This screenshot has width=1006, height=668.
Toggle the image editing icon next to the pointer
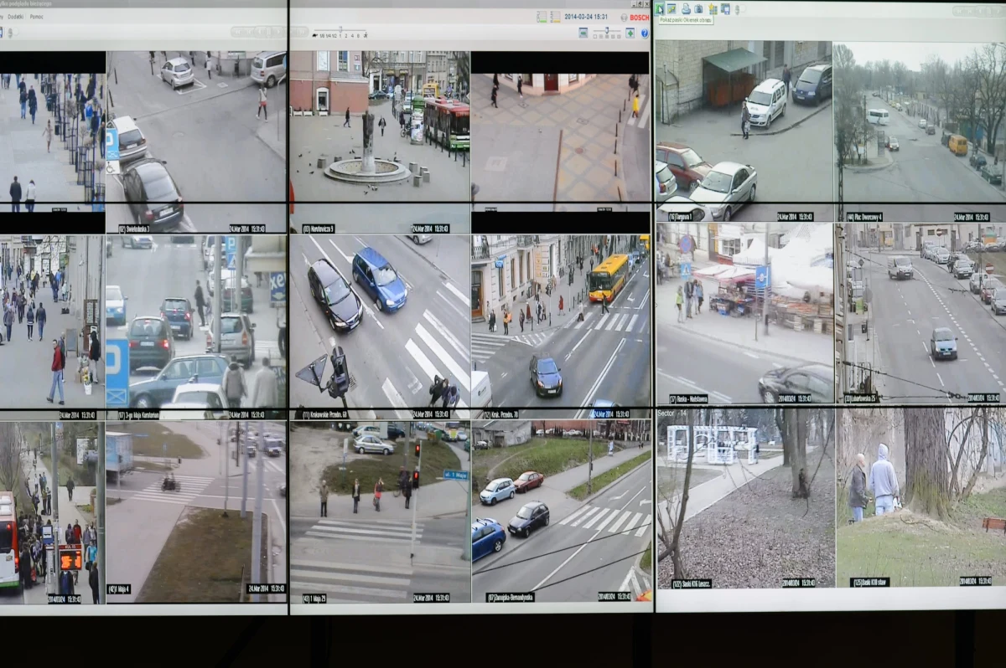click(x=672, y=8)
